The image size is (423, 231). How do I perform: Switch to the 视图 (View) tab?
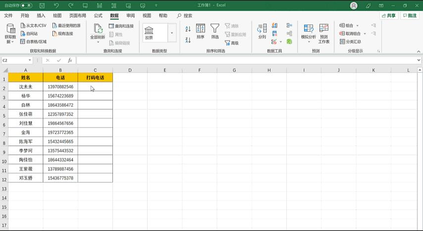147,16
